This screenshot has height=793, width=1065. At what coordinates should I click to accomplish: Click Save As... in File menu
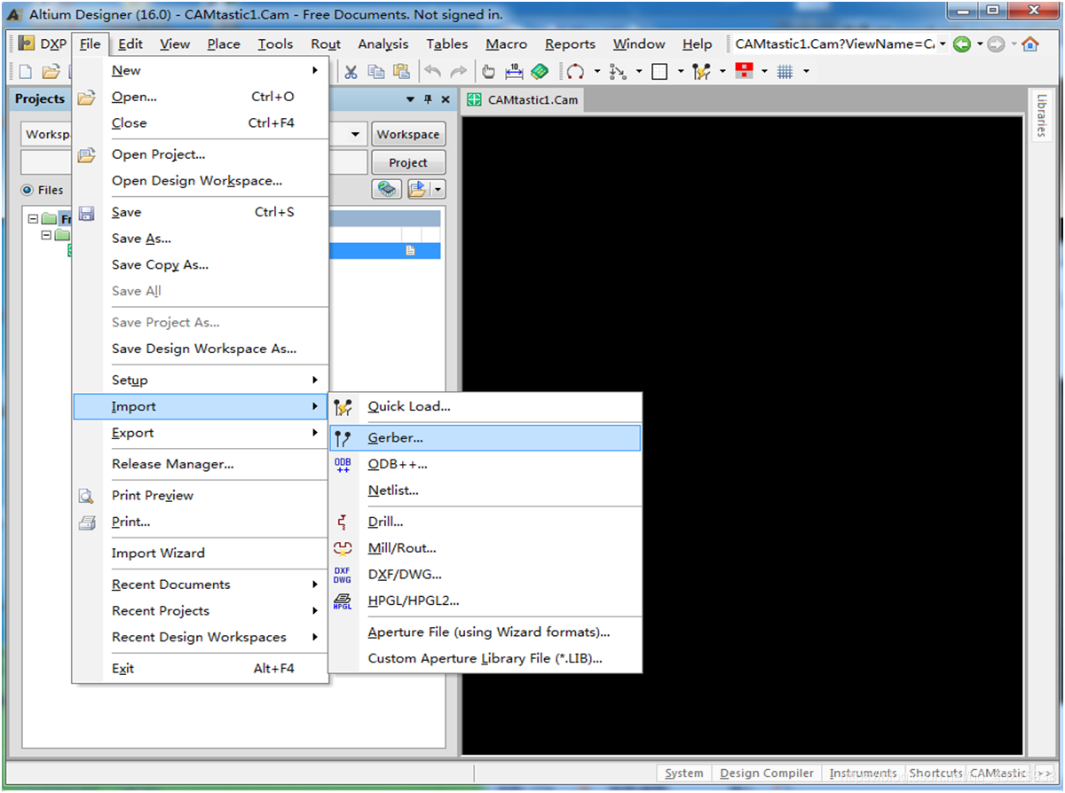click(x=201, y=238)
